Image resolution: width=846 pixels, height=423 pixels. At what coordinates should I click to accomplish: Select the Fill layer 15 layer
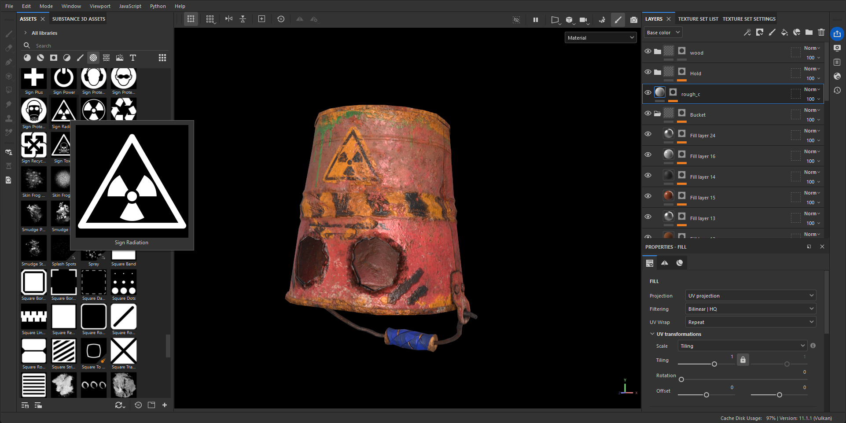[x=703, y=198]
